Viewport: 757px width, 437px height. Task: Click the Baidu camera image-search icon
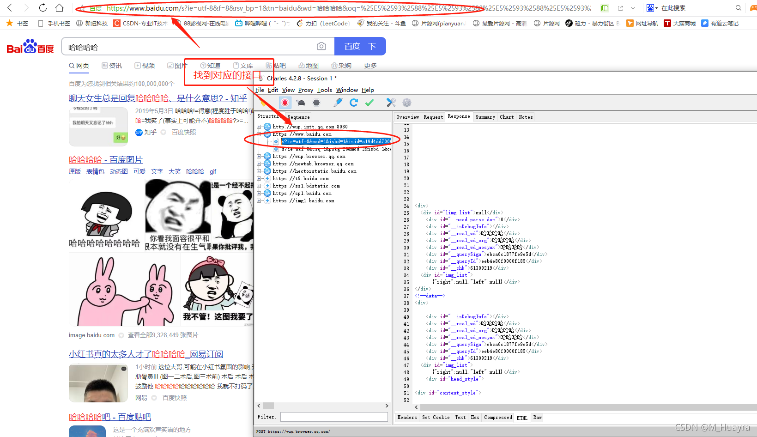(321, 46)
